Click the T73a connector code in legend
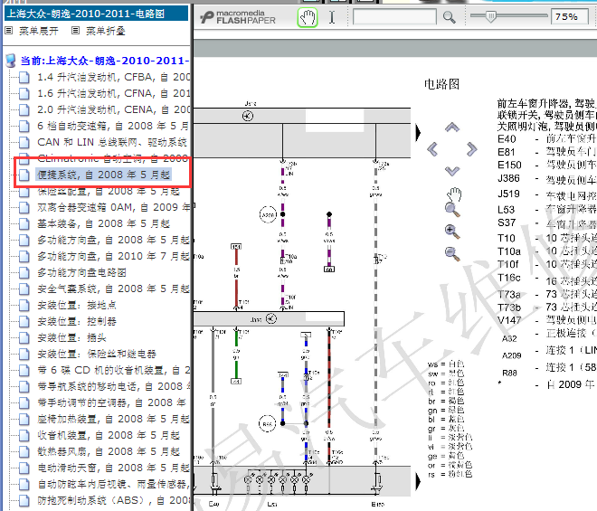The image size is (597, 511). click(x=509, y=294)
